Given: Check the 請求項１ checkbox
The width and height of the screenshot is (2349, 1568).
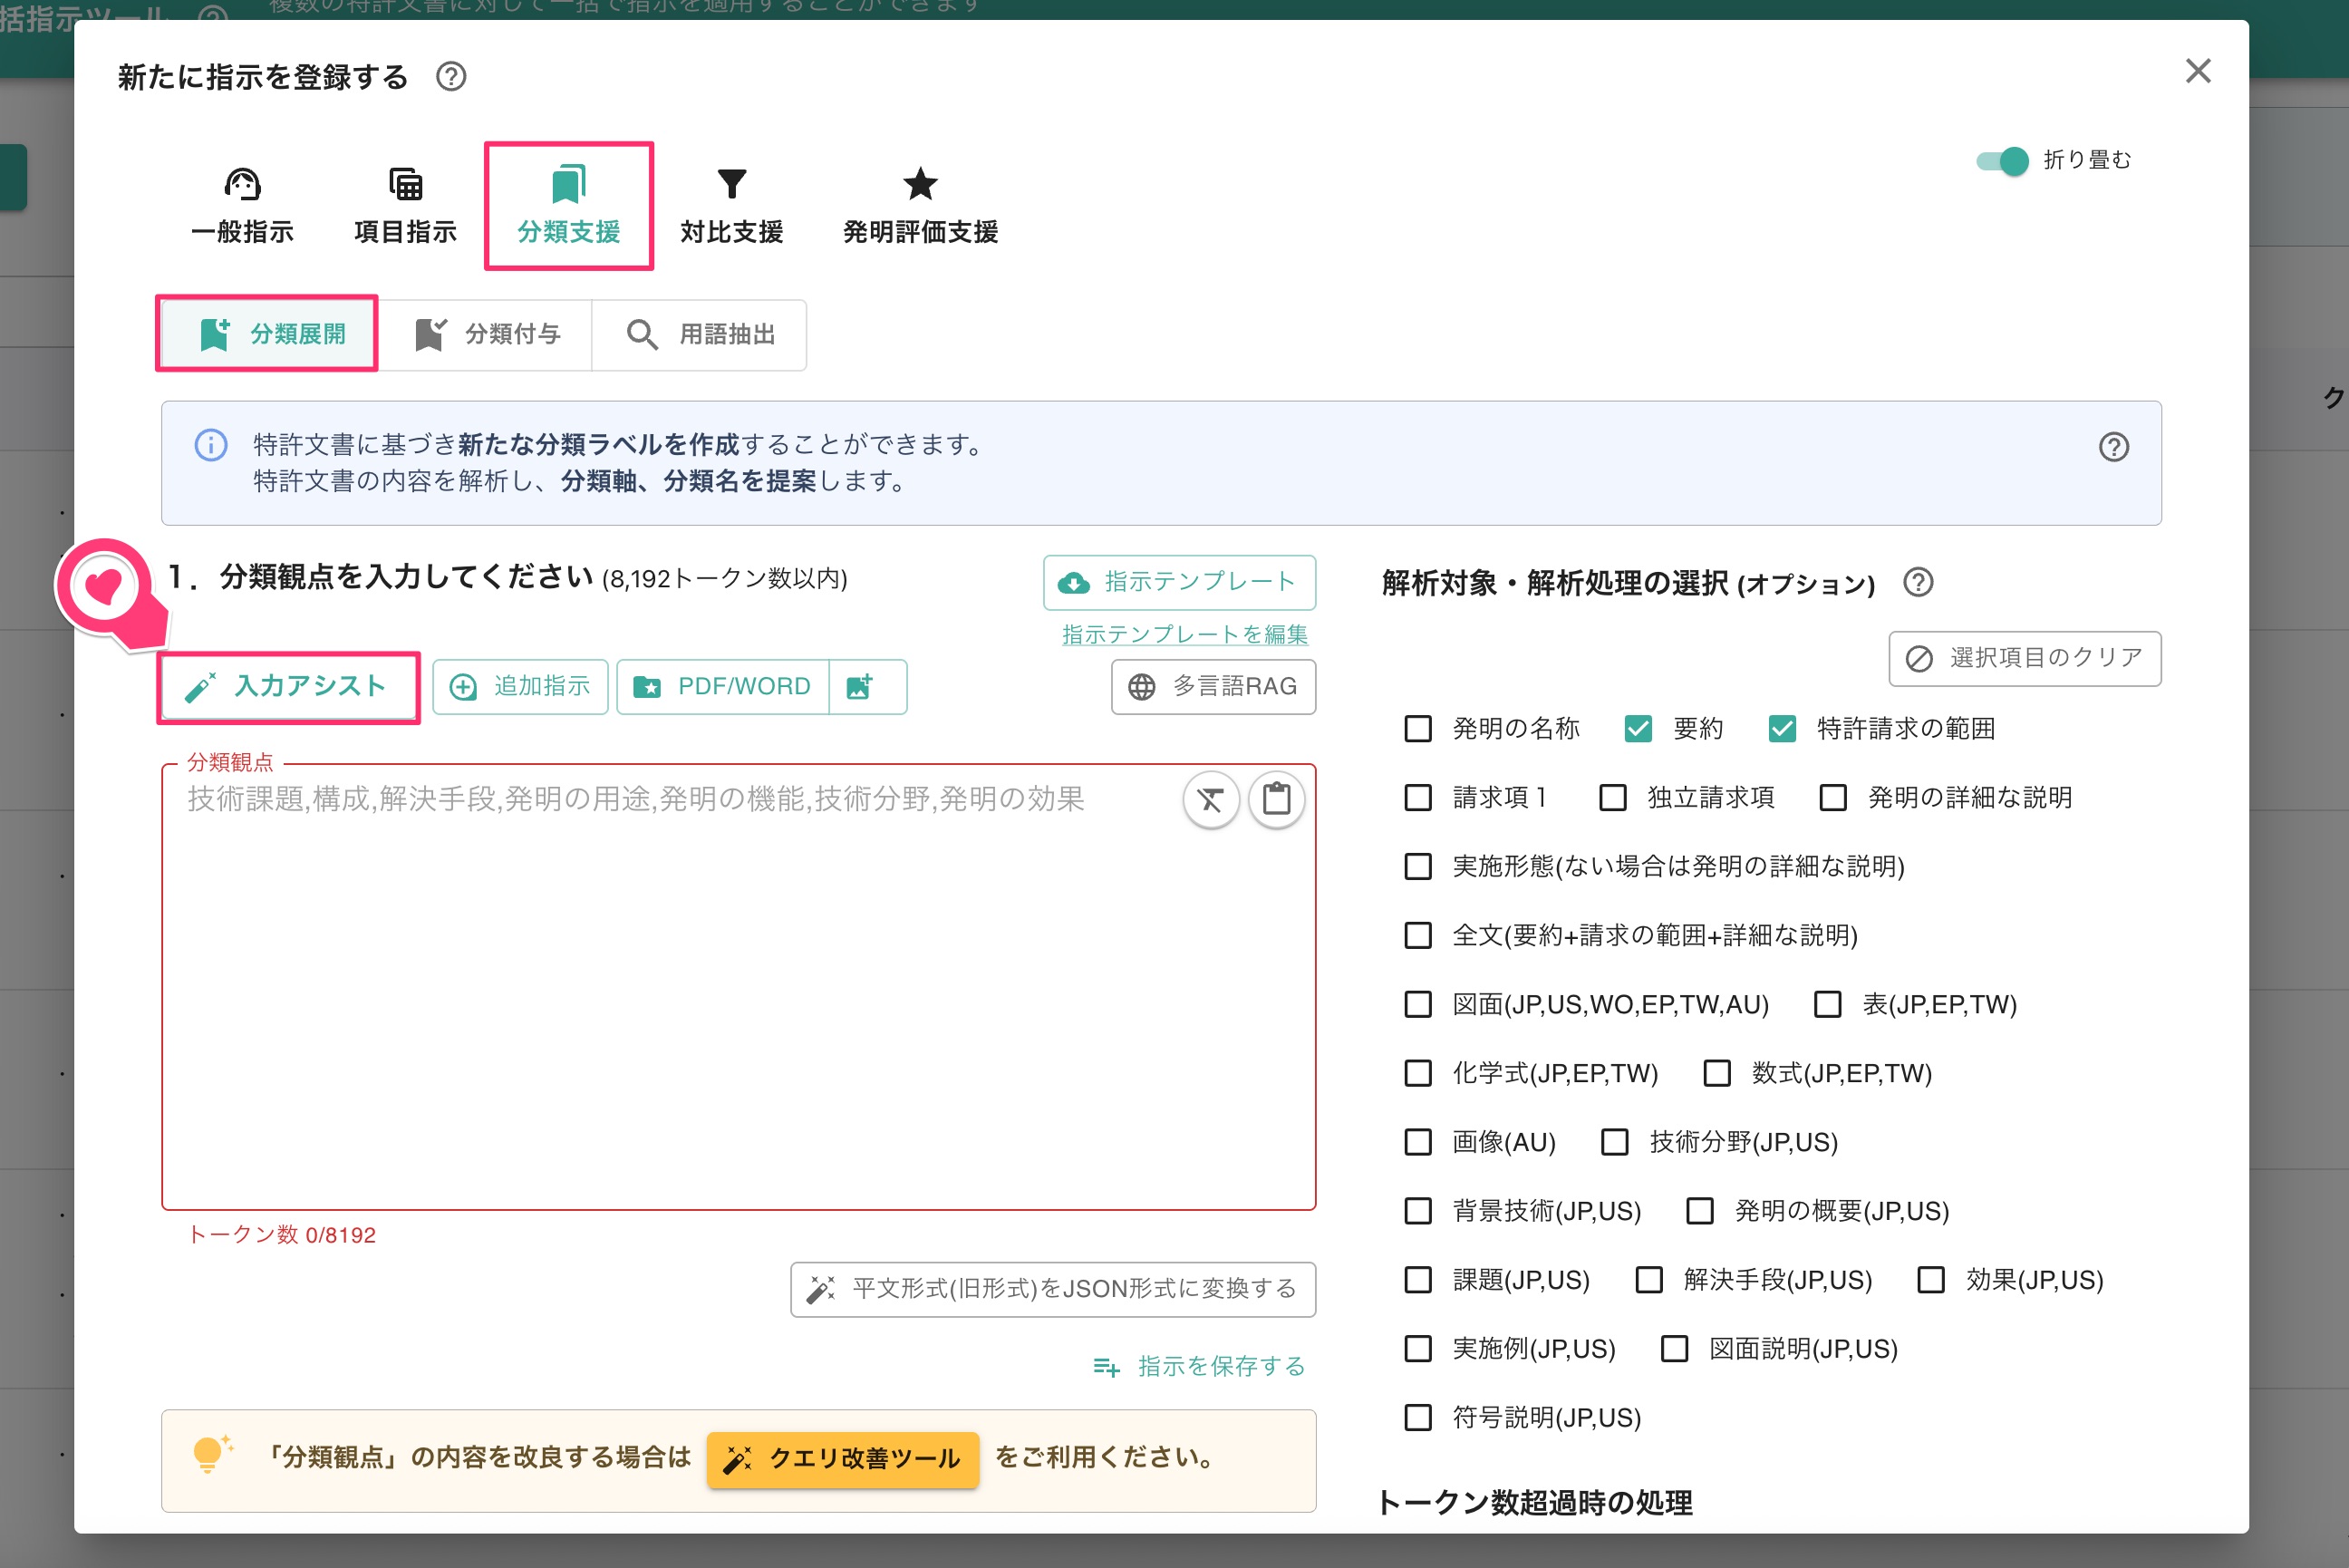Looking at the screenshot, I should [x=1417, y=797].
